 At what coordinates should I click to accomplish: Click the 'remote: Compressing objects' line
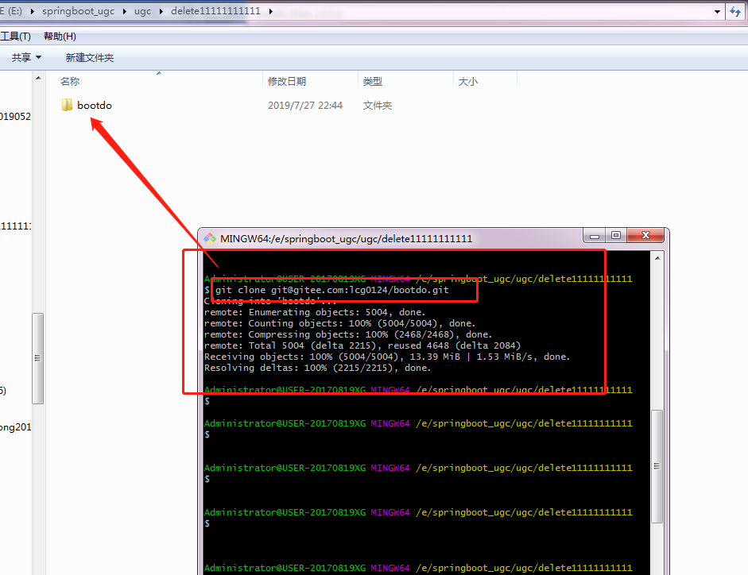coord(348,334)
